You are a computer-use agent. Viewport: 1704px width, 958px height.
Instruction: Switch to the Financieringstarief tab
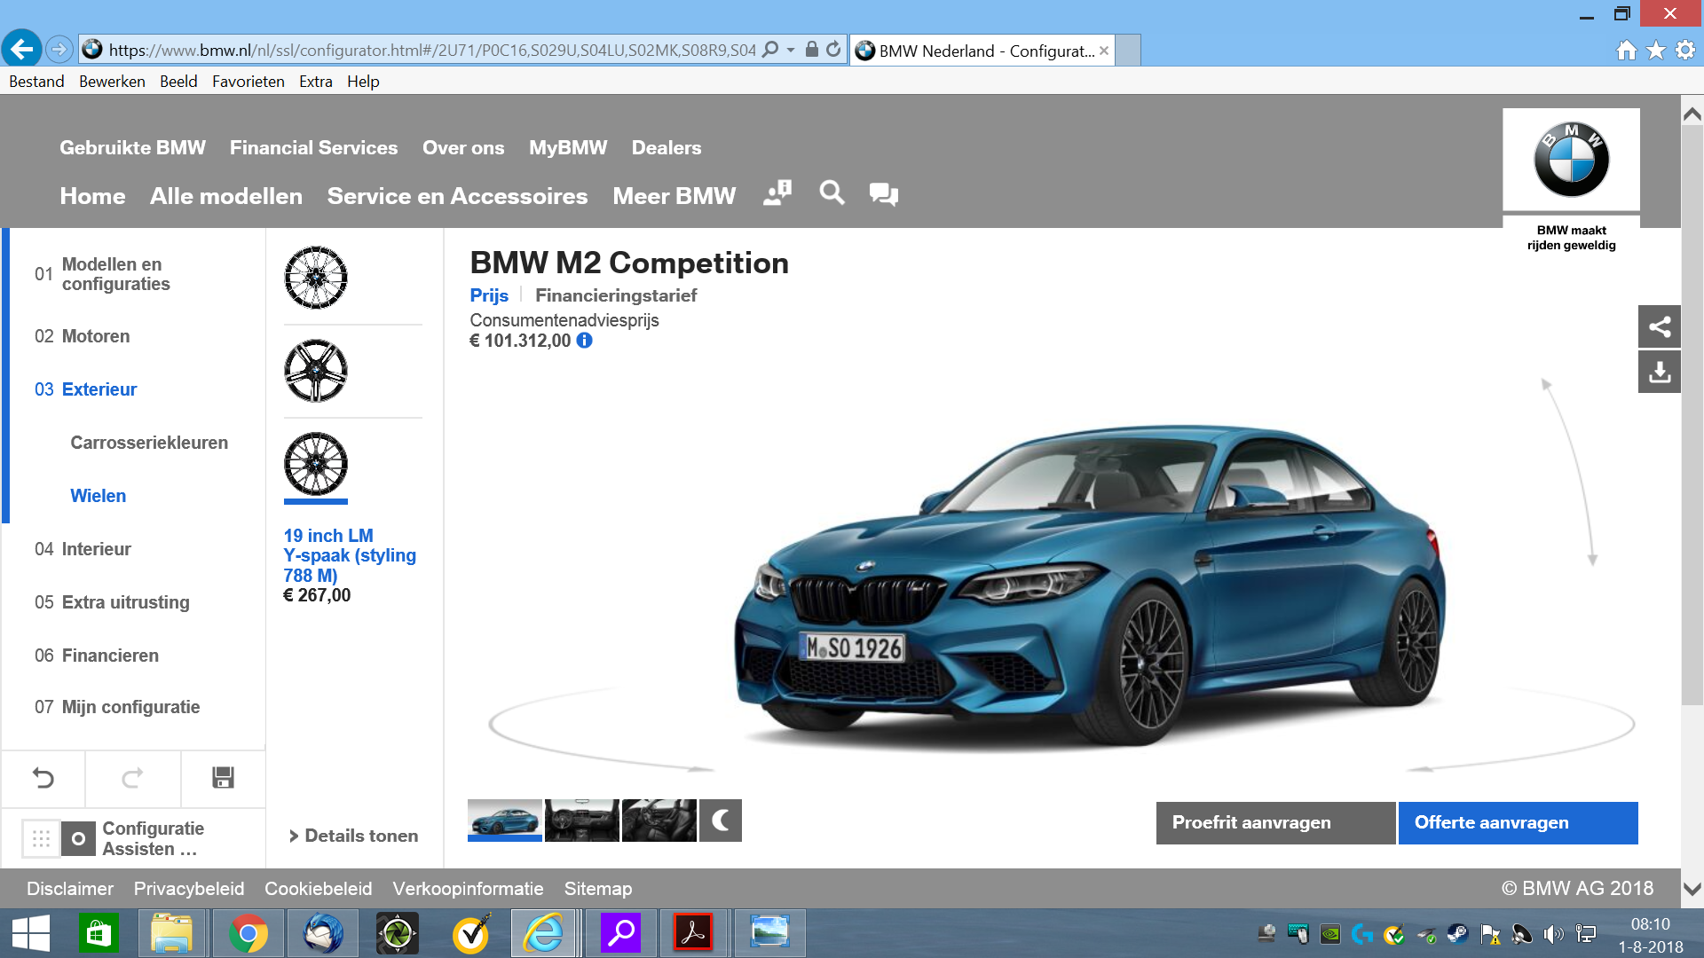[616, 295]
